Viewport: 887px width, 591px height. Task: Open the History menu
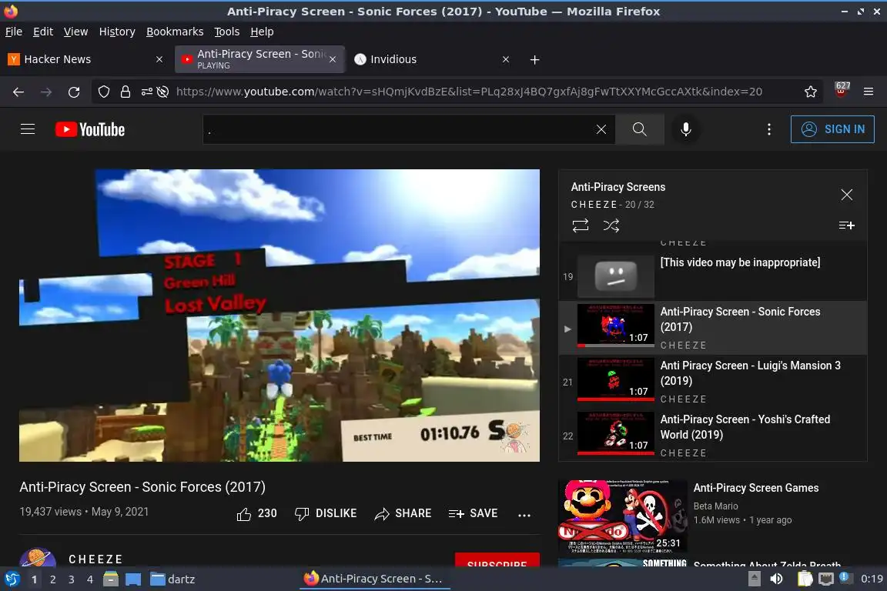tap(117, 32)
